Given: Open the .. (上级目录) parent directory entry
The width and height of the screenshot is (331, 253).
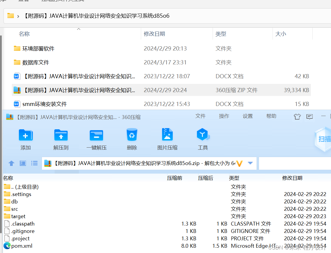Looking at the screenshot, I should 21,187.
